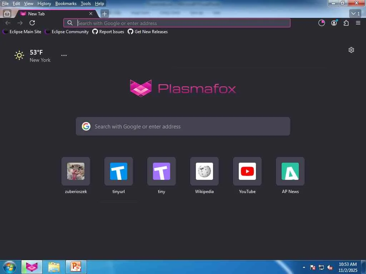
Task: Open the muted volume tray icon
Action: (330, 267)
